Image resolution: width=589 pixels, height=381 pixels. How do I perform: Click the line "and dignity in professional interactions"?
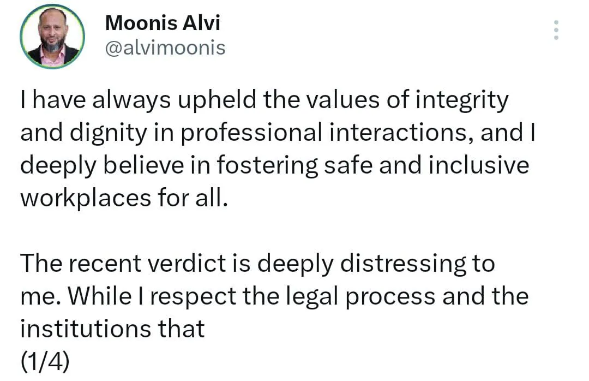point(278,133)
